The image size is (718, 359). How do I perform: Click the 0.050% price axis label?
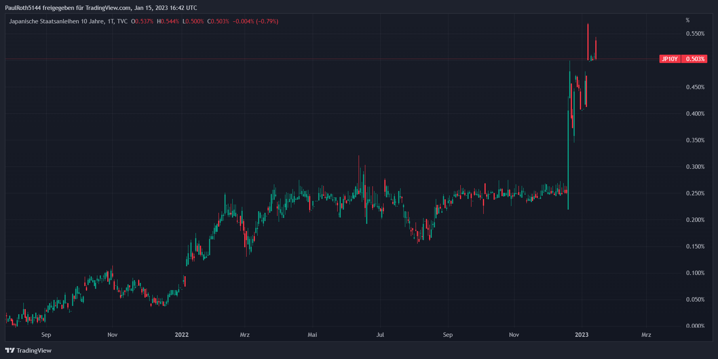pos(695,300)
